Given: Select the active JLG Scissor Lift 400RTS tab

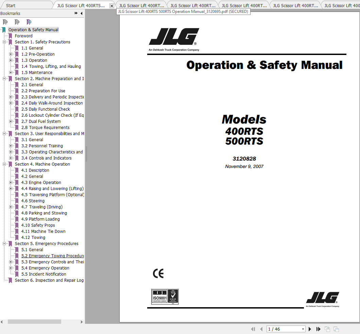Looking at the screenshot, I should (x=81, y=5).
